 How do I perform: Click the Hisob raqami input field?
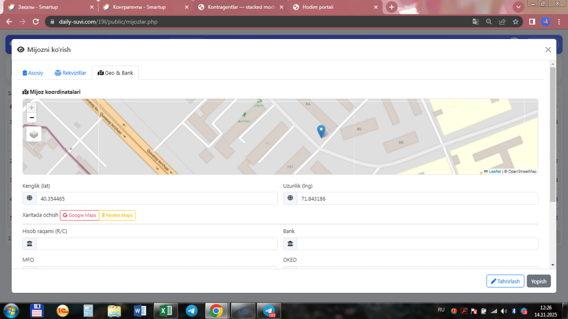157,244
